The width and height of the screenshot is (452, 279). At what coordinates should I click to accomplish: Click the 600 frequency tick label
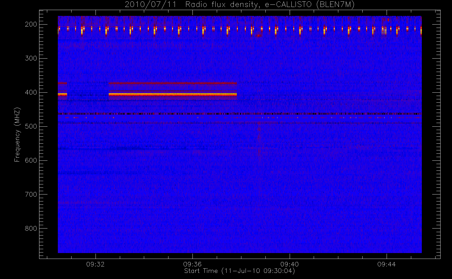point(31,160)
